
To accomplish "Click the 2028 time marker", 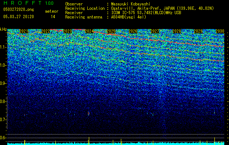I will [177, 31].
